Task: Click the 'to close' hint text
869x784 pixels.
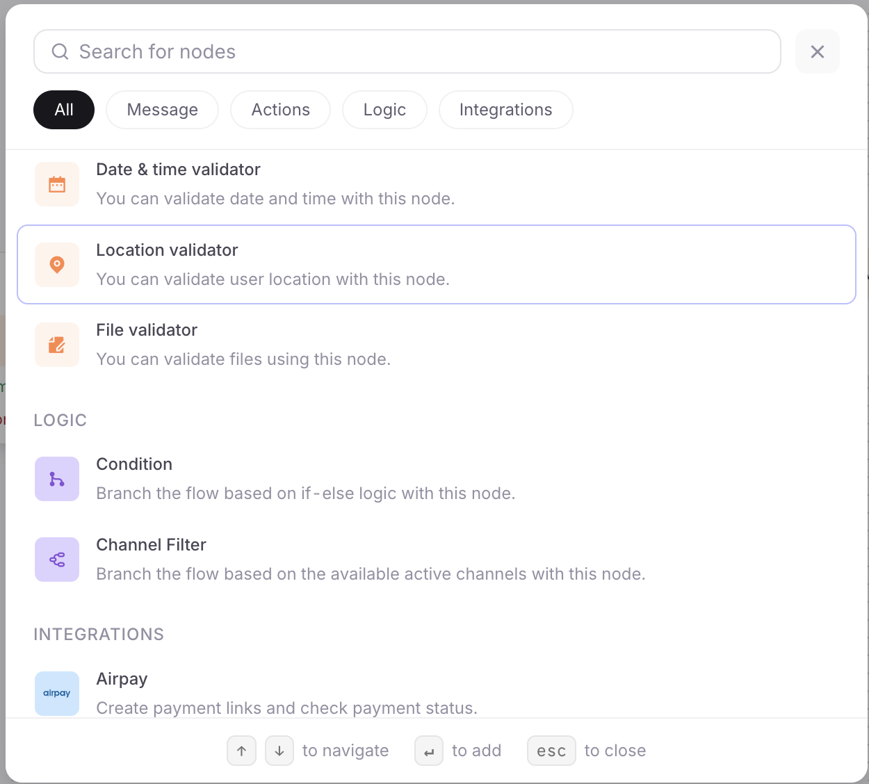Action: click(x=615, y=751)
